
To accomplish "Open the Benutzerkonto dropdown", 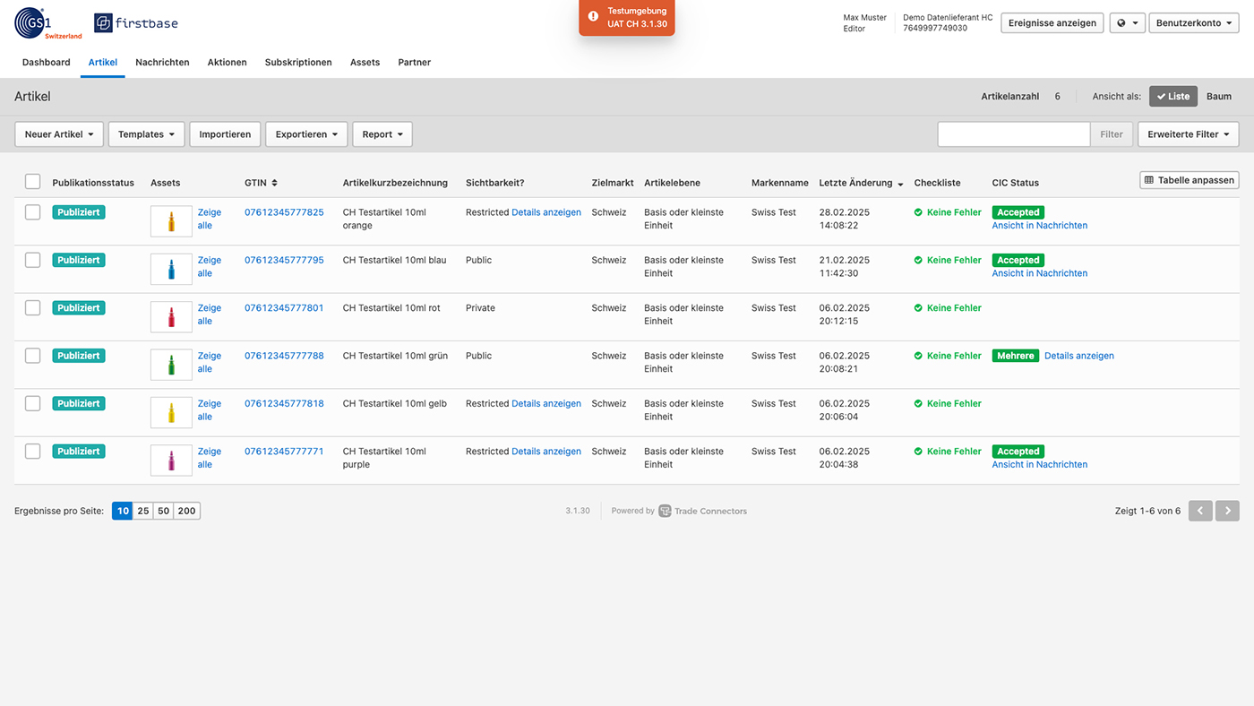I will pos(1194,23).
